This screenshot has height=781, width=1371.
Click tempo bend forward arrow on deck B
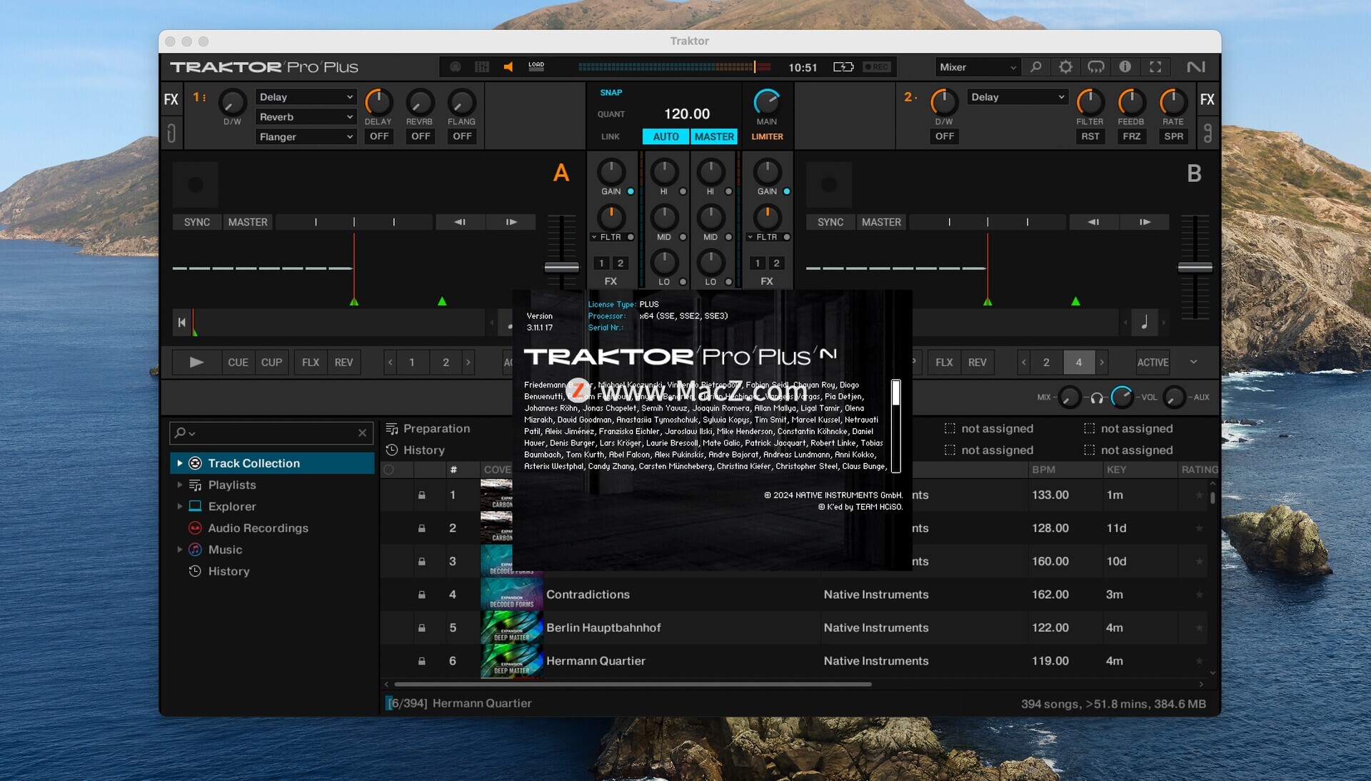1145,222
